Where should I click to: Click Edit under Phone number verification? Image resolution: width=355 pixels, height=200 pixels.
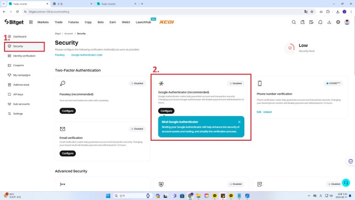259,112
